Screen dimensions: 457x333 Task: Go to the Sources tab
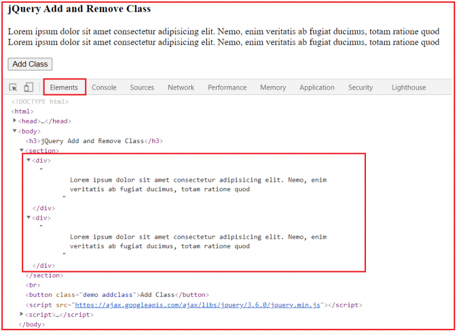click(x=142, y=87)
